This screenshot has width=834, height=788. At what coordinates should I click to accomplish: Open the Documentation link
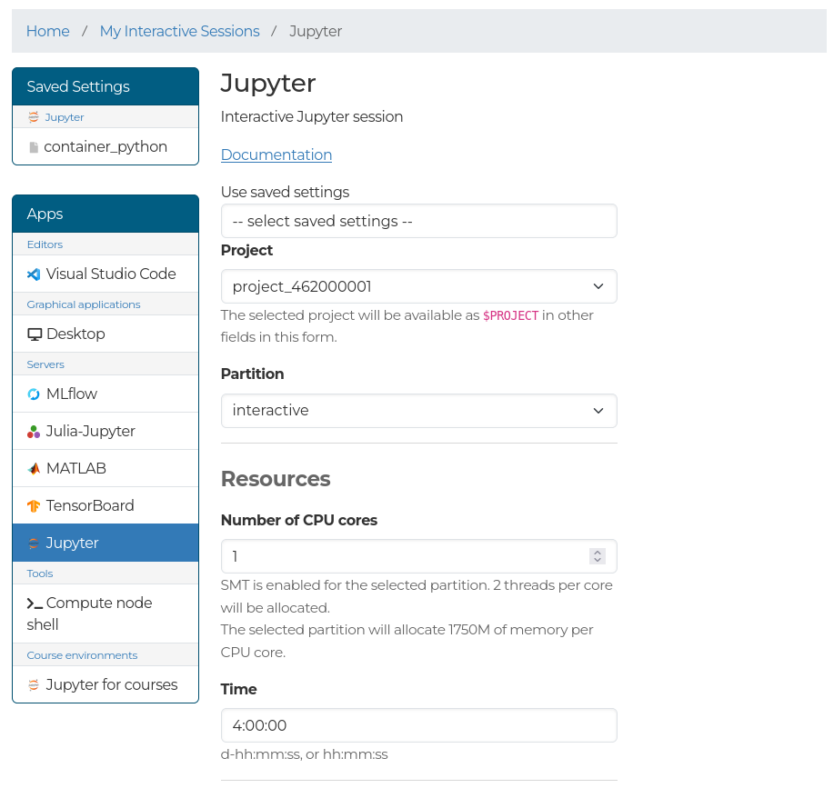(x=276, y=155)
